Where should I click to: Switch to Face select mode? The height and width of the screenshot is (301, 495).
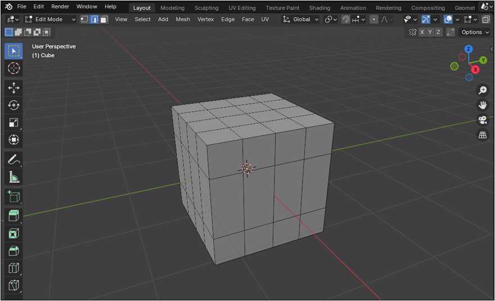click(104, 19)
